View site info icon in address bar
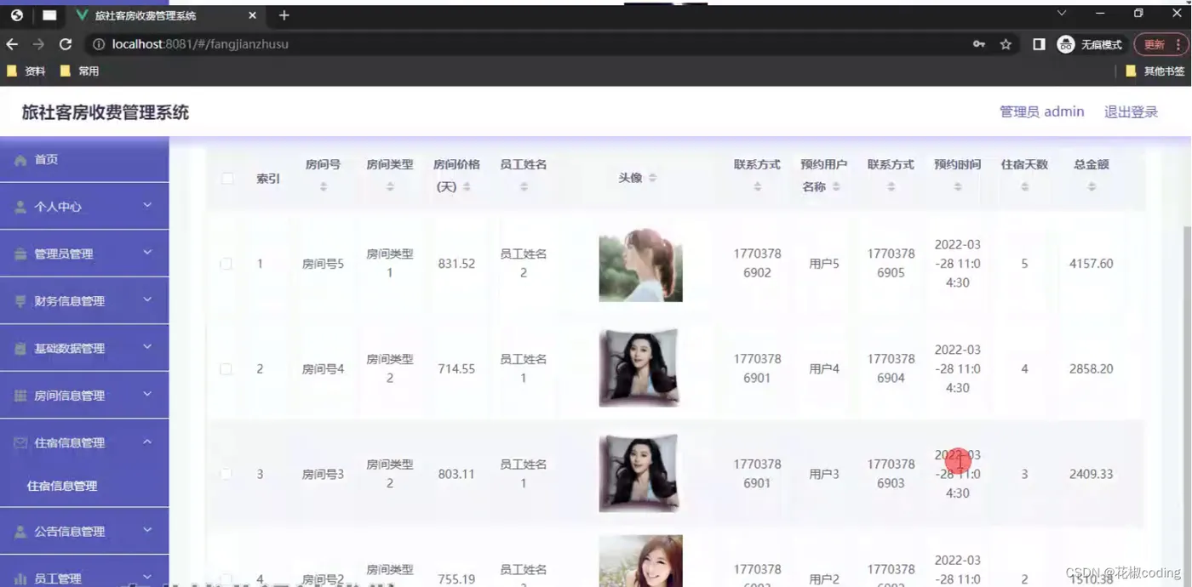The image size is (1192, 587). [x=99, y=44]
